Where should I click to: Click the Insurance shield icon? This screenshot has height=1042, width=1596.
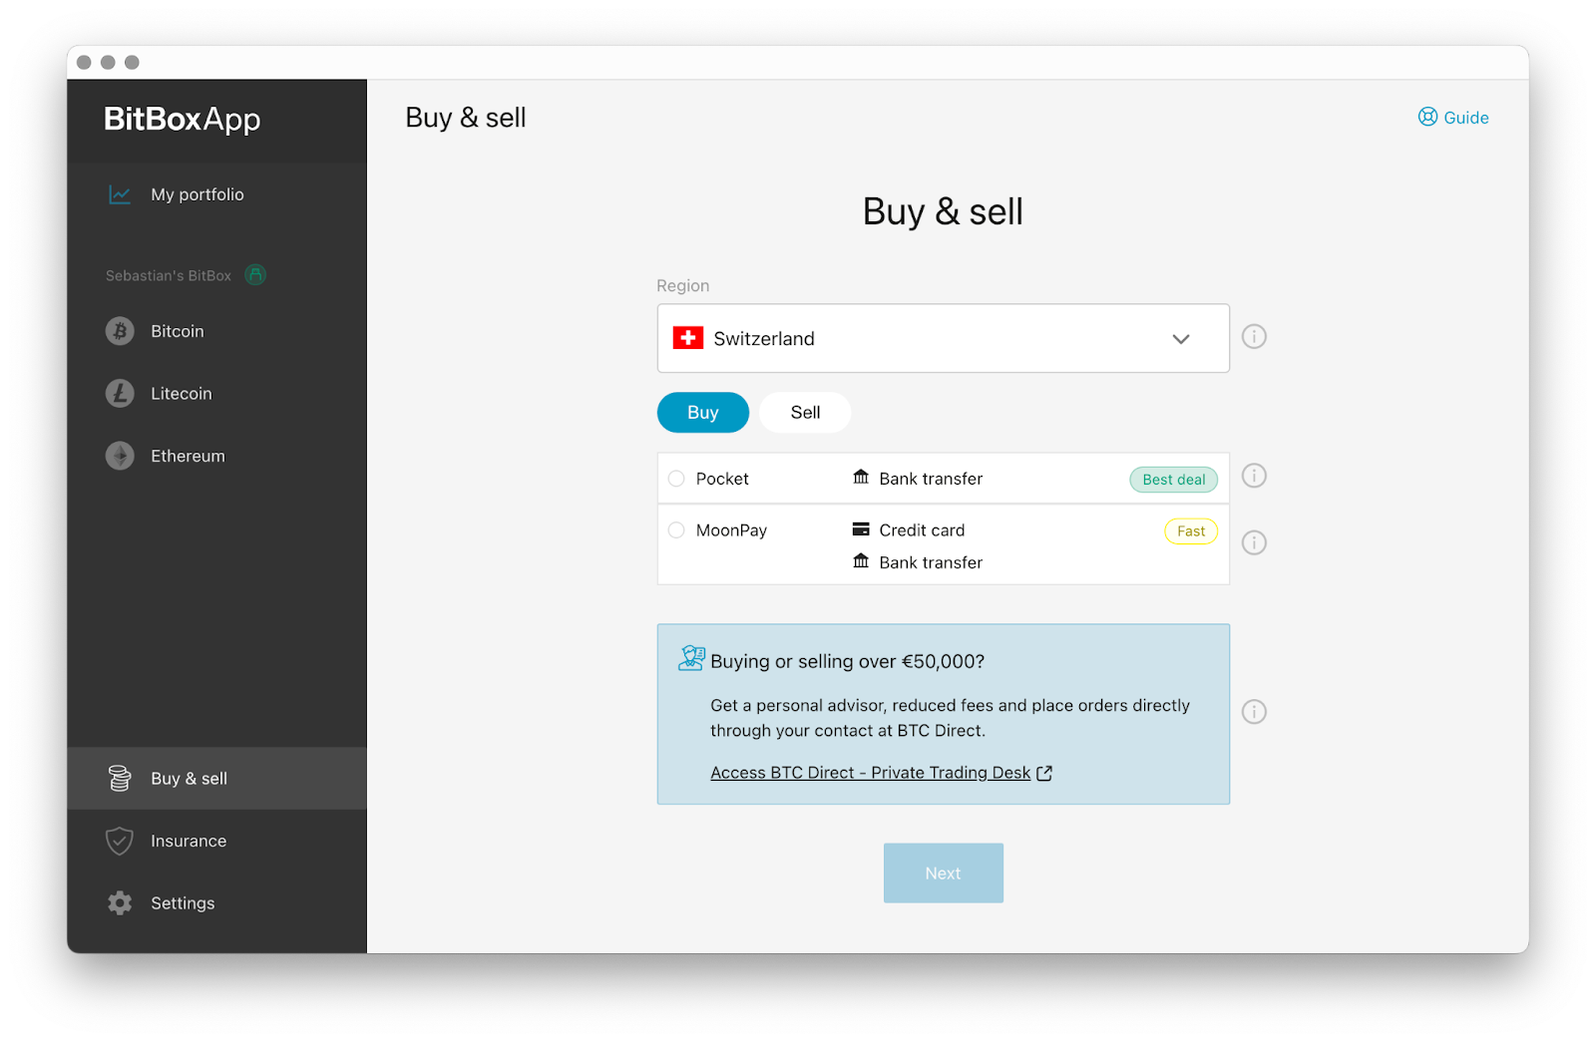(x=120, y=841)
